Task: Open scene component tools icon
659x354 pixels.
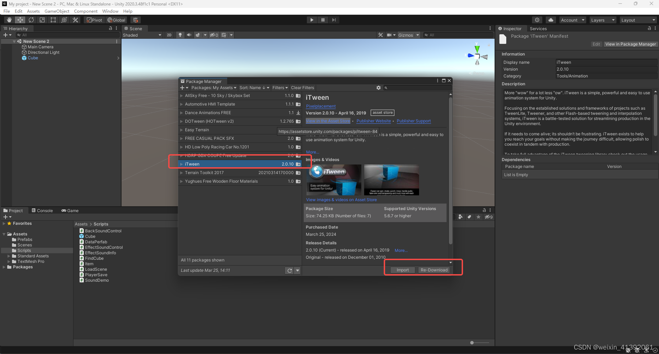Action: coord(380,35)
